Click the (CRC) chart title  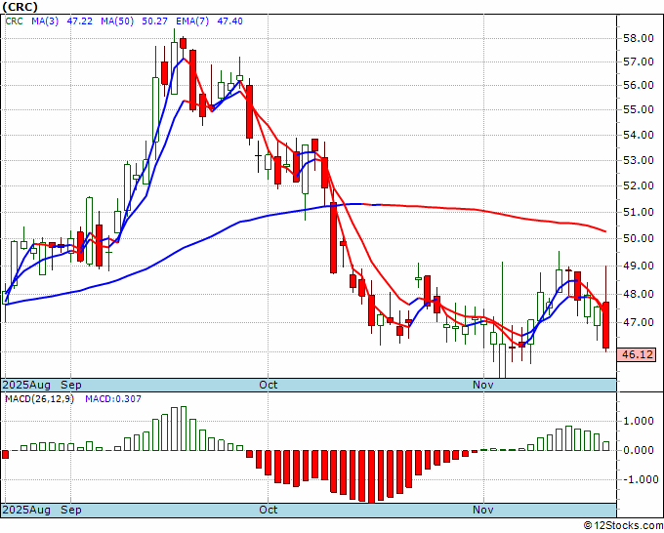(x=21, y=7)
